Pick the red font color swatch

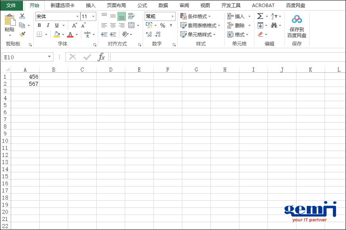[70, 36]
